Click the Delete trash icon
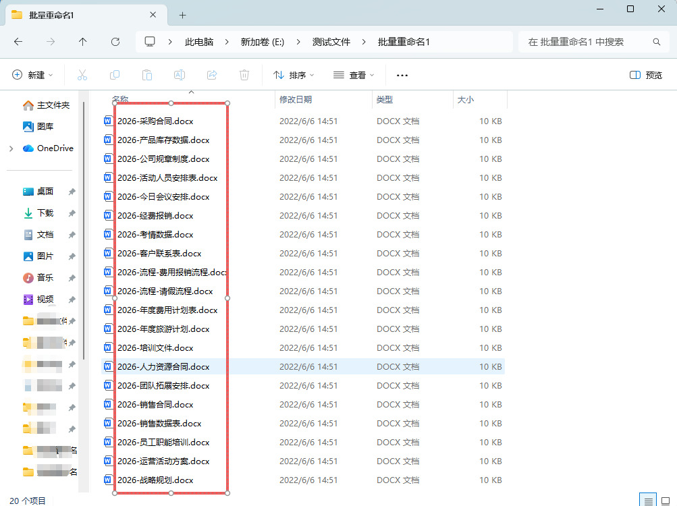 pyautogui.click(x=244, y=75)
